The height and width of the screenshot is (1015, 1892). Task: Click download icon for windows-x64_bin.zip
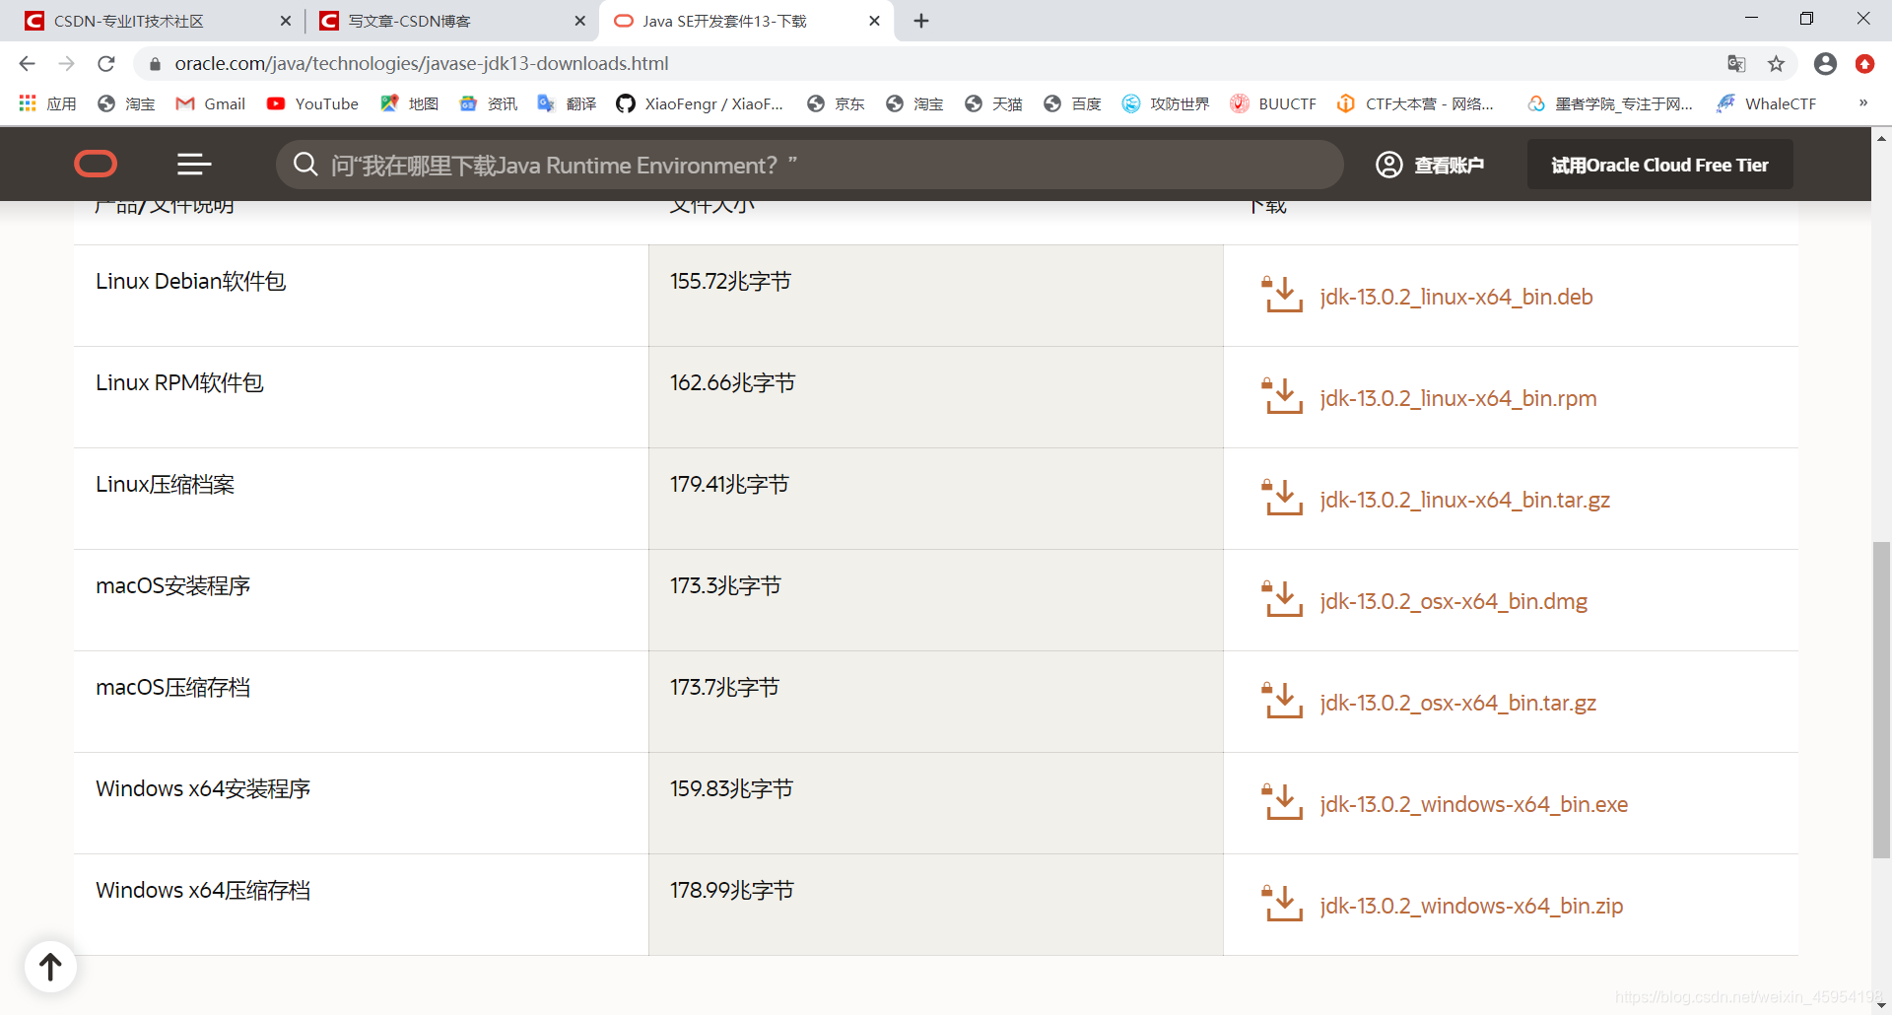click(x=1283, y=904)
